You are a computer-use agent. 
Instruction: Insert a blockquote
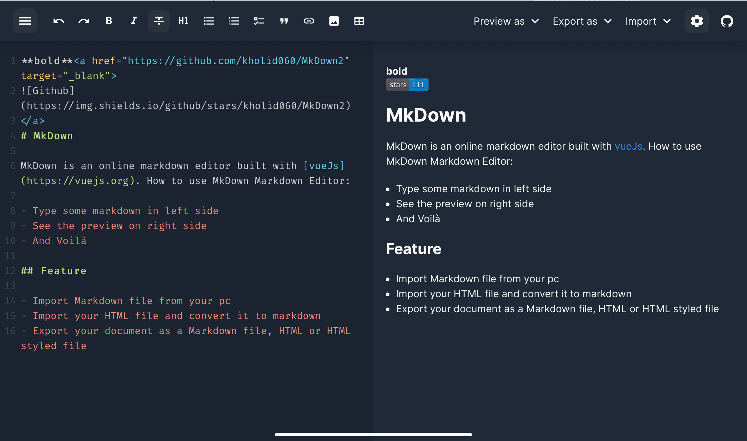tap(284, 21)
